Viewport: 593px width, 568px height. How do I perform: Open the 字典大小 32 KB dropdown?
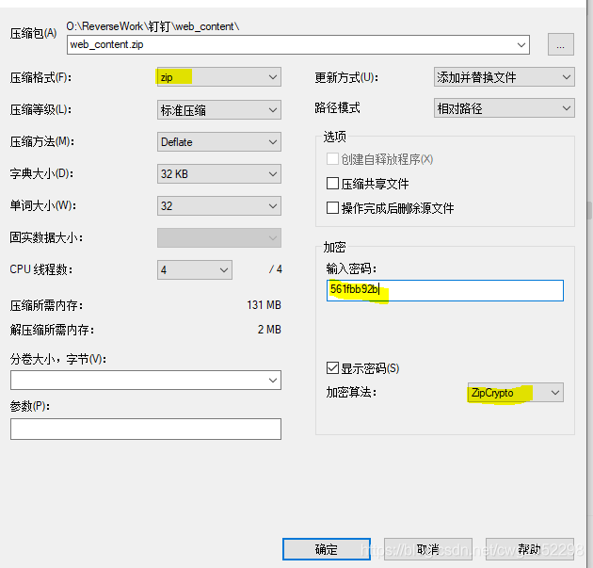tap(219, 174)
